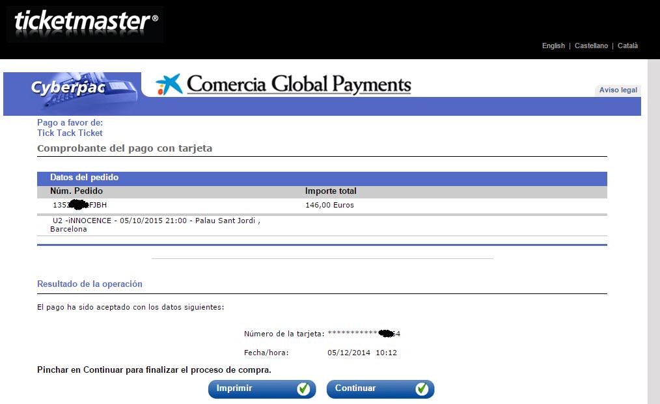660x404 pixels.
Task: Click the U2 -iNNOCENCE event description
Action: point(156,224)
